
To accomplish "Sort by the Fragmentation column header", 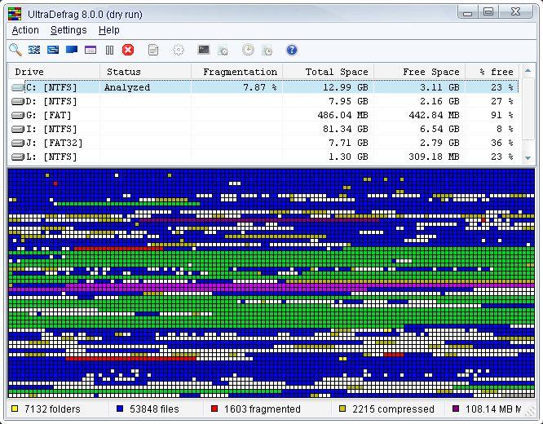I will pyautogui.click(x=237, y=72).
